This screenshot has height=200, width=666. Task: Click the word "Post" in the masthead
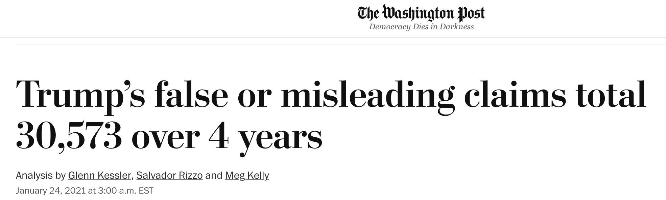471,13
